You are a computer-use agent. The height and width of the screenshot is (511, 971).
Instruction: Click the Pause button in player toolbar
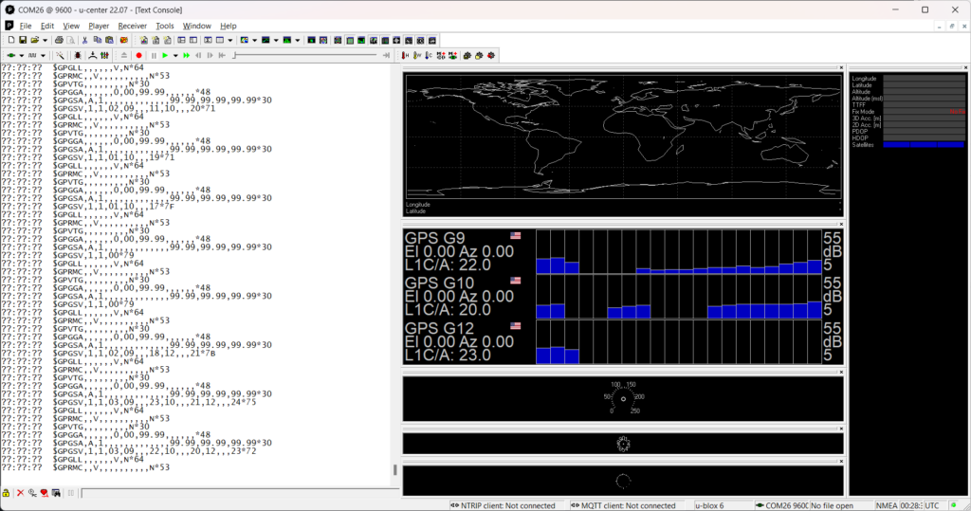point(154,56)
